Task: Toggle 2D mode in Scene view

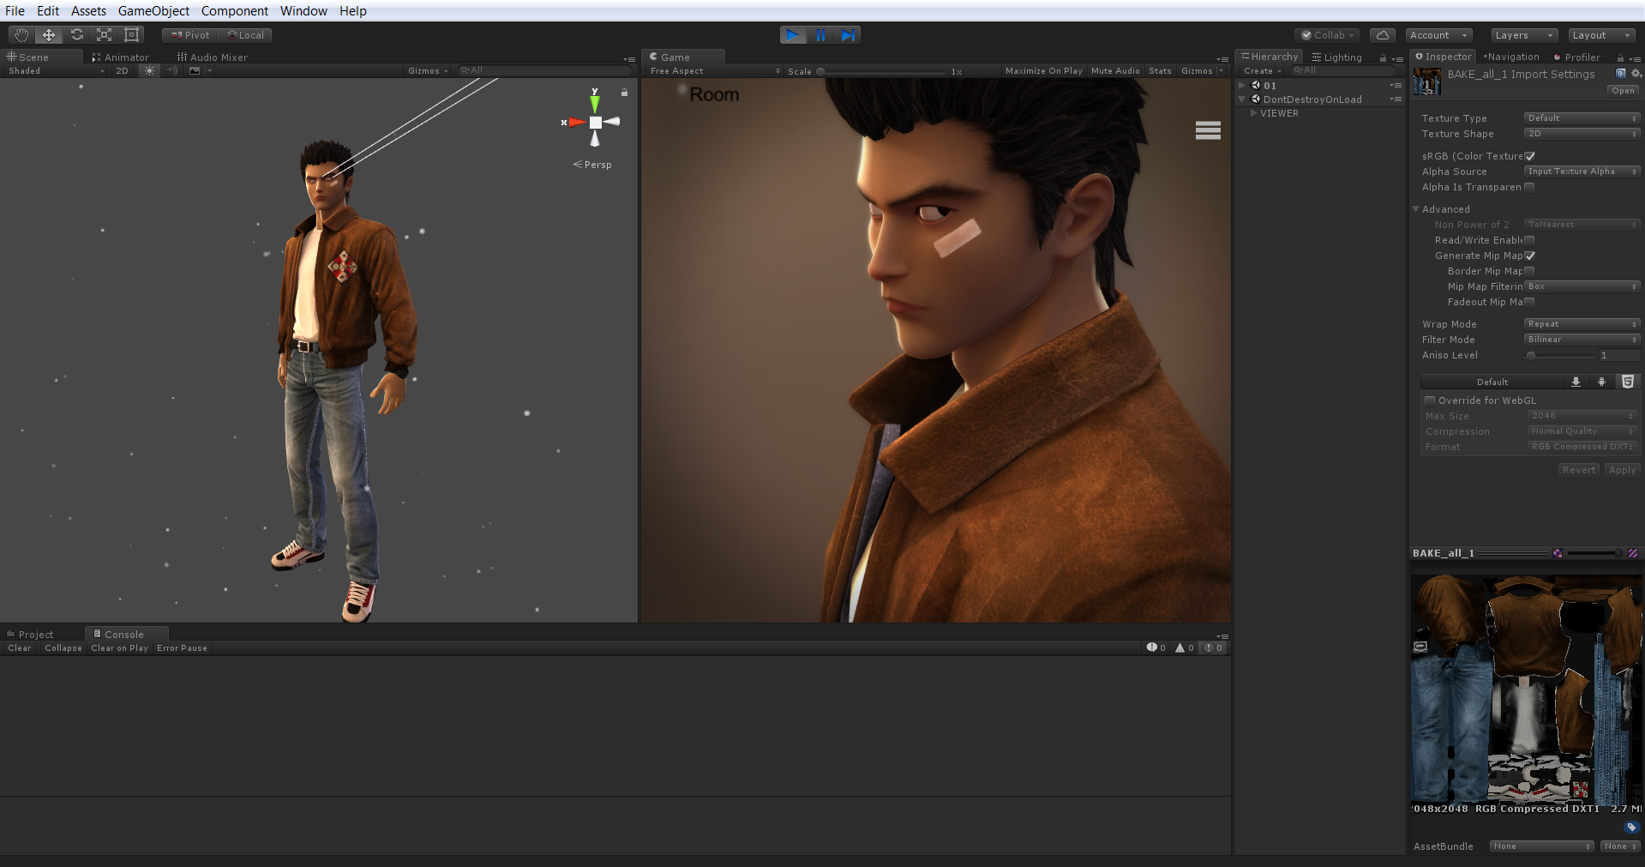Action: [x=122, y=71]
